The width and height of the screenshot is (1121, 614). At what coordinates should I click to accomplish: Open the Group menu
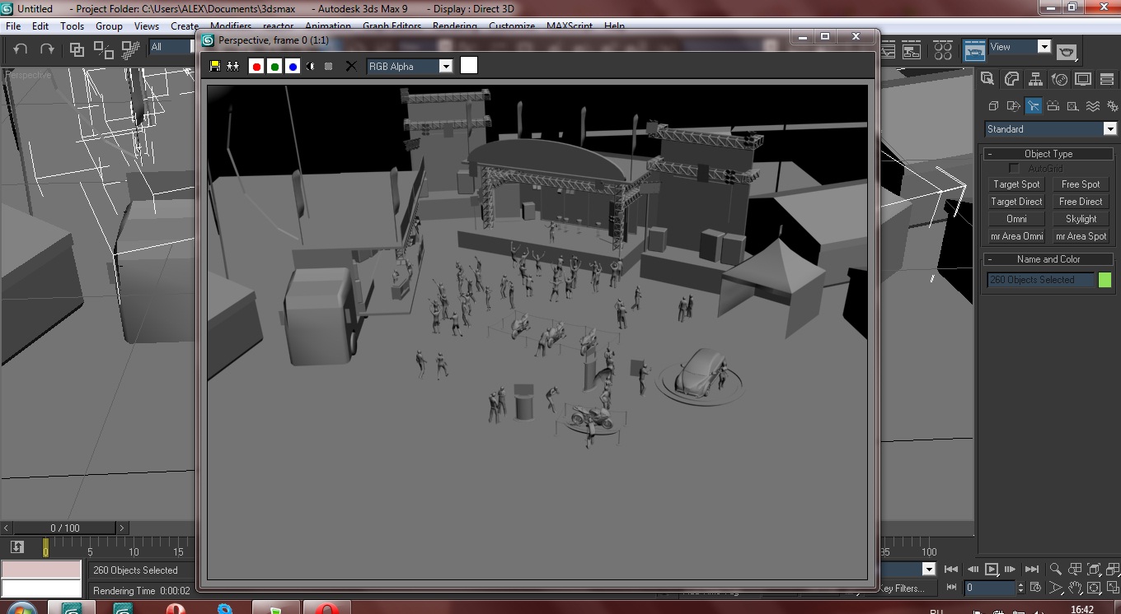tap(109, 26)
